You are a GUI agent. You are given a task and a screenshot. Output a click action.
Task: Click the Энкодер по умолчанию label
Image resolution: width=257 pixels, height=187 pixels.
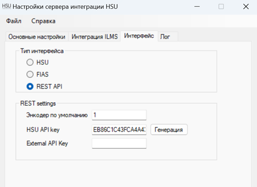tap(57, 115)
